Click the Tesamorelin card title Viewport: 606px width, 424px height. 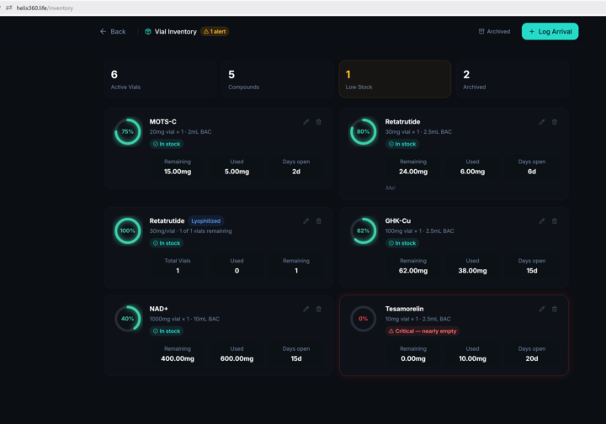click(404, 309)
